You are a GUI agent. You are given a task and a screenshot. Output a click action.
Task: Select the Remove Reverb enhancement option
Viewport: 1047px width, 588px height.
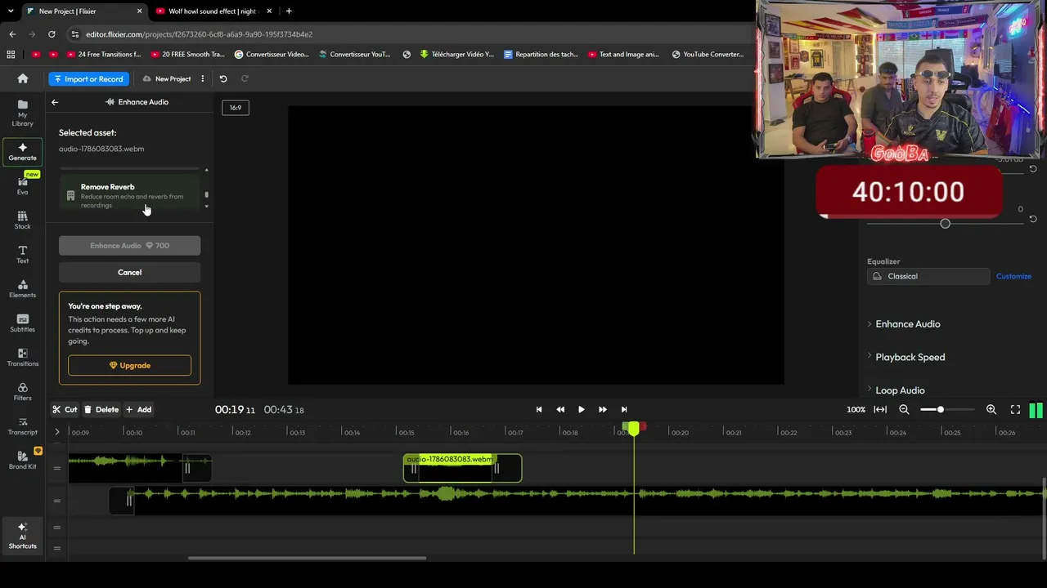129,195
